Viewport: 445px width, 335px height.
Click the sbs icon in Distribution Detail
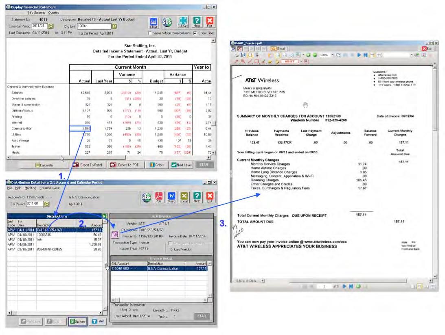146,197
